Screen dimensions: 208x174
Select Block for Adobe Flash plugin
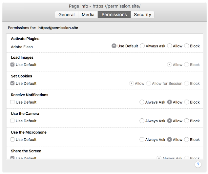click(187, 46)
